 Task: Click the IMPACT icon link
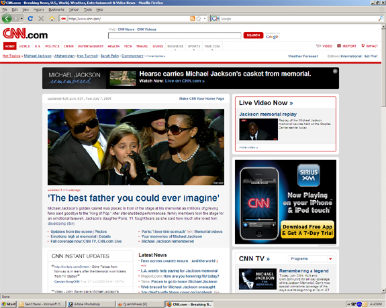pyautogui.click(x=369, y=46)
